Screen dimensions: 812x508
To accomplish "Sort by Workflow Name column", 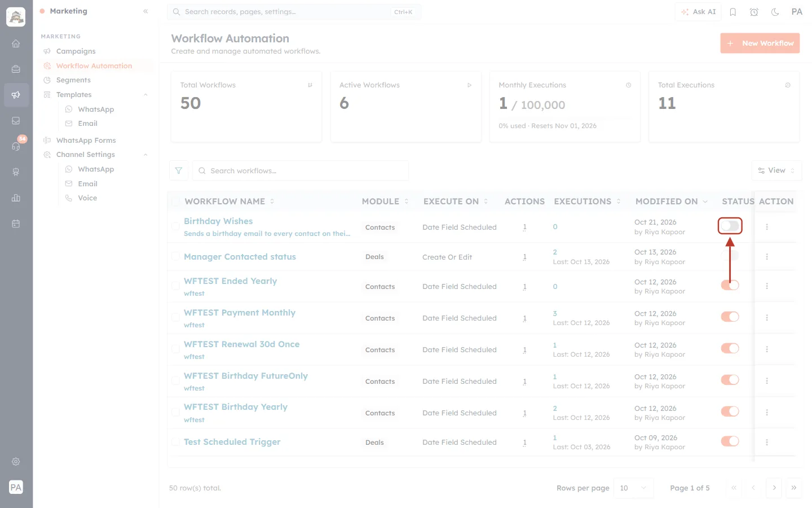I will click(x=229, y=202).
